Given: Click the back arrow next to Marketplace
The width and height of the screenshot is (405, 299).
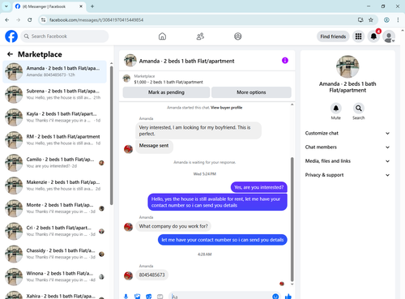Looking at the screenshot, I should pos(10,54).
